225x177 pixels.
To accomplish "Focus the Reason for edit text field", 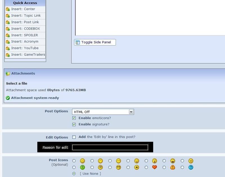I will (x=110, y=147).
